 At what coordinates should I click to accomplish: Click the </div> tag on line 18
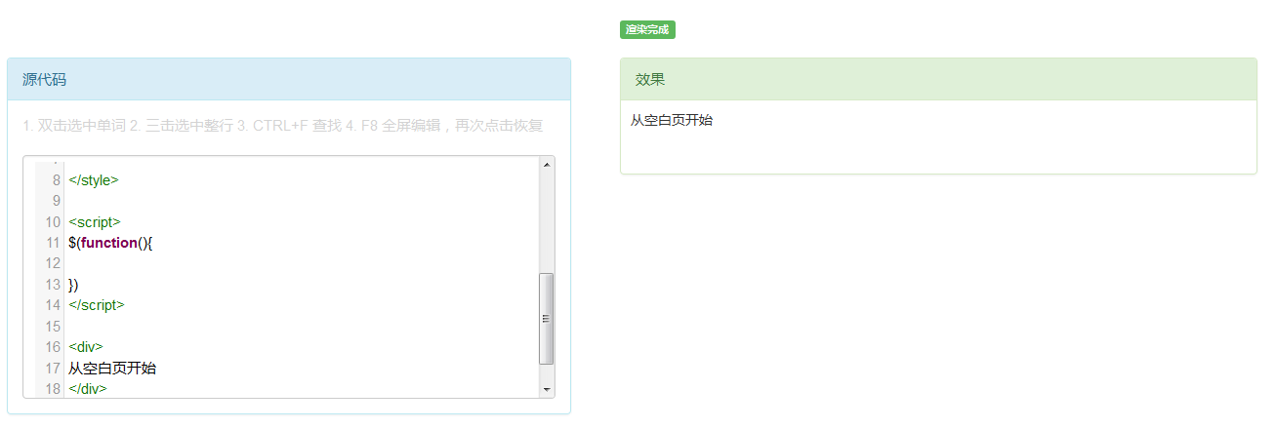point(88,388)
